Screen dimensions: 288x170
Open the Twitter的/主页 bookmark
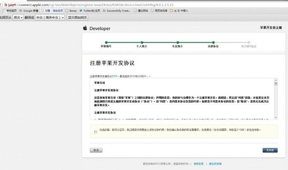click(x=90, y=11)
